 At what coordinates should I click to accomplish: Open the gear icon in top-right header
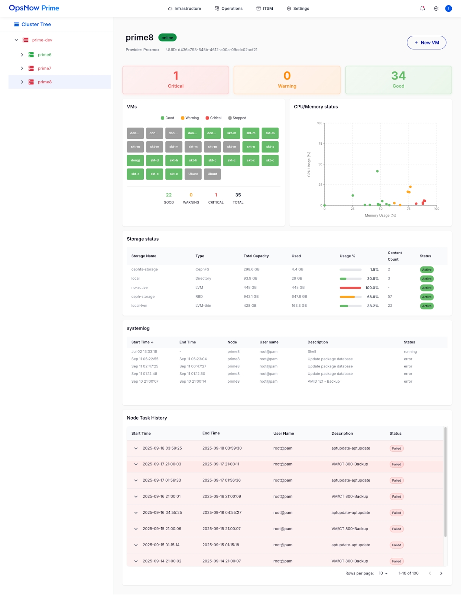tap(436, 9)
